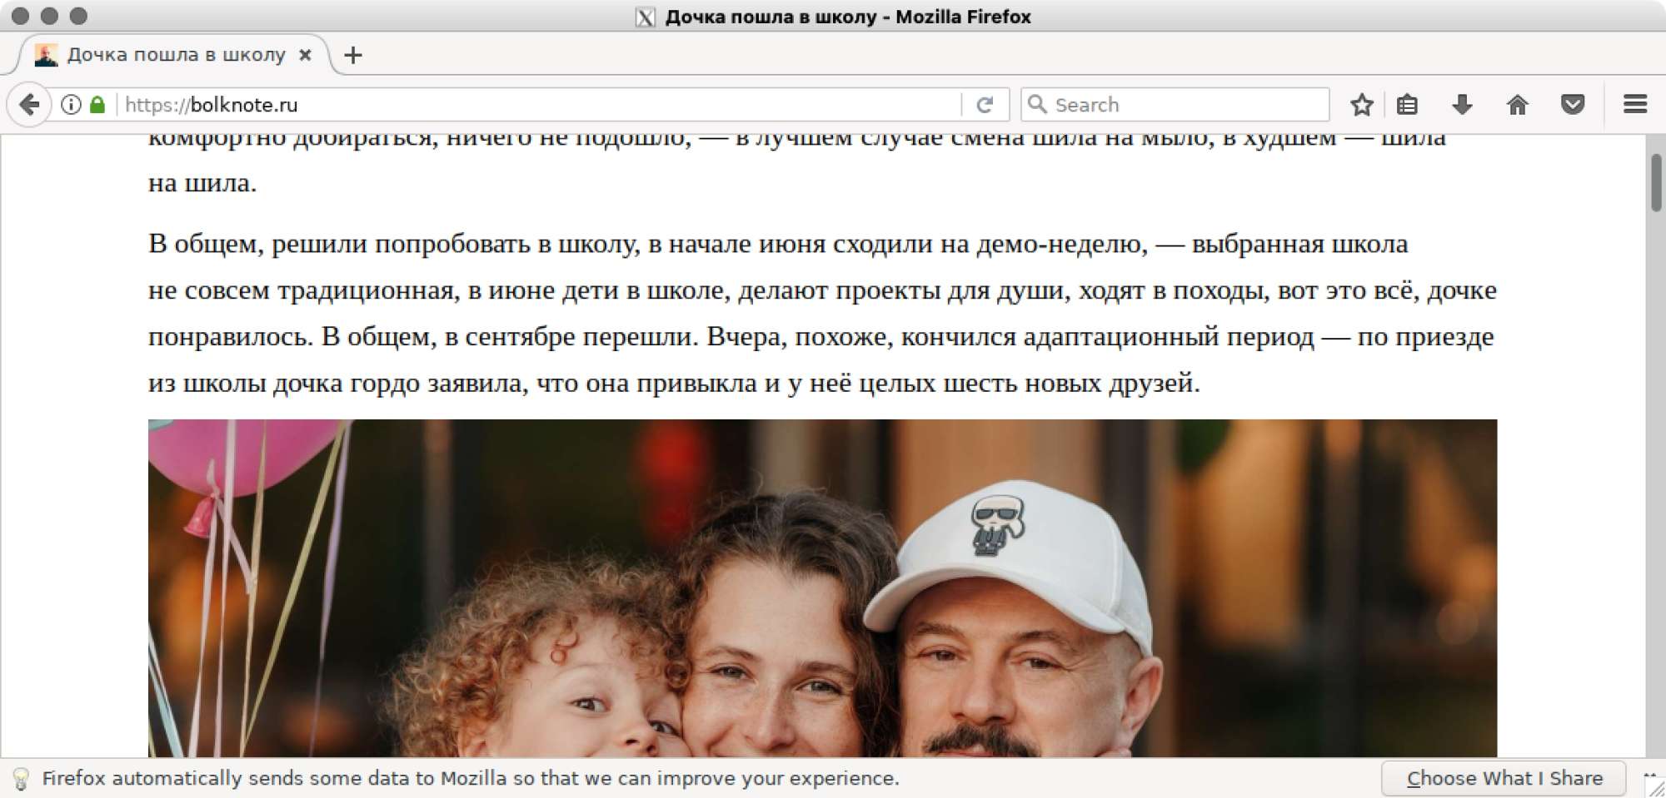Click the text line 'на шила.'

pyautogui.click(x=202, y=183)
